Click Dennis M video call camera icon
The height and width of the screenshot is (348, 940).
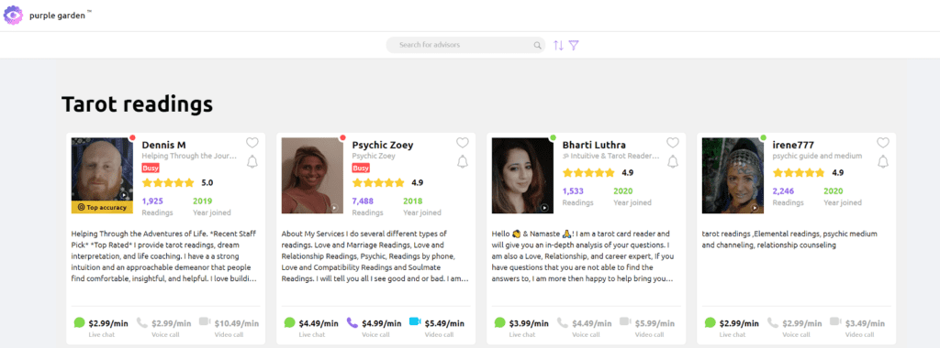205,322
